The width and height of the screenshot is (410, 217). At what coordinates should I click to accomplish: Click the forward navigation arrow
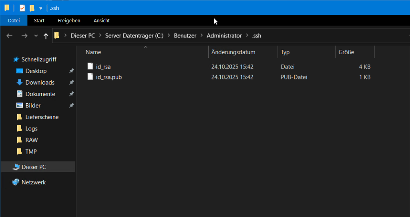tap(24, 36)
